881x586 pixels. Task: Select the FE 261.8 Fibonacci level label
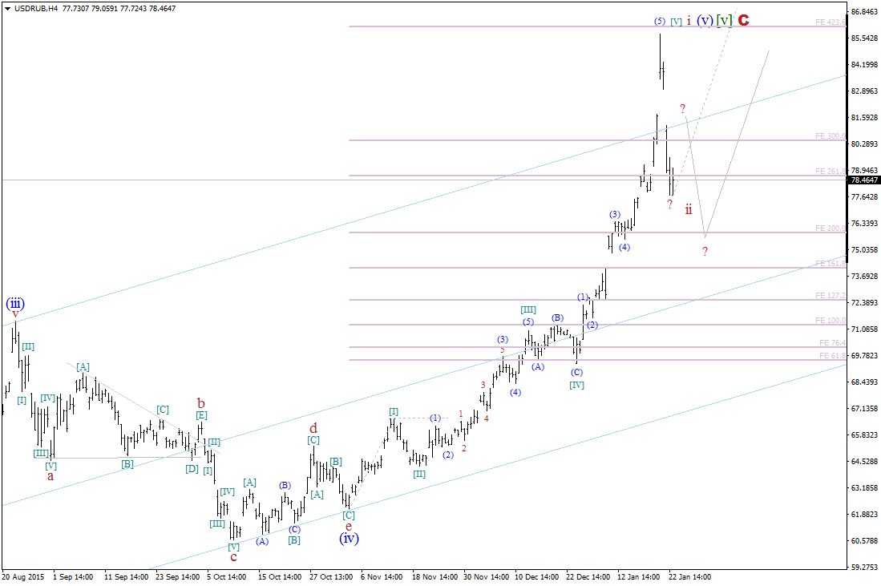[830, 172]
